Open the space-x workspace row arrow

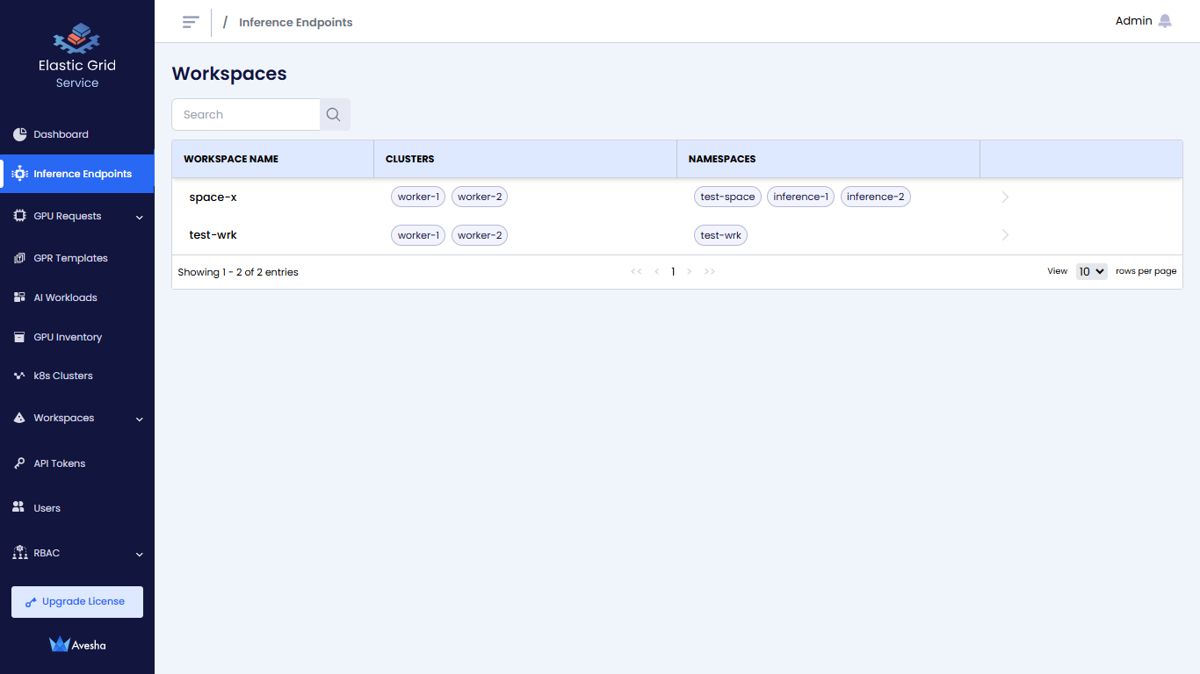[1006, 197]
